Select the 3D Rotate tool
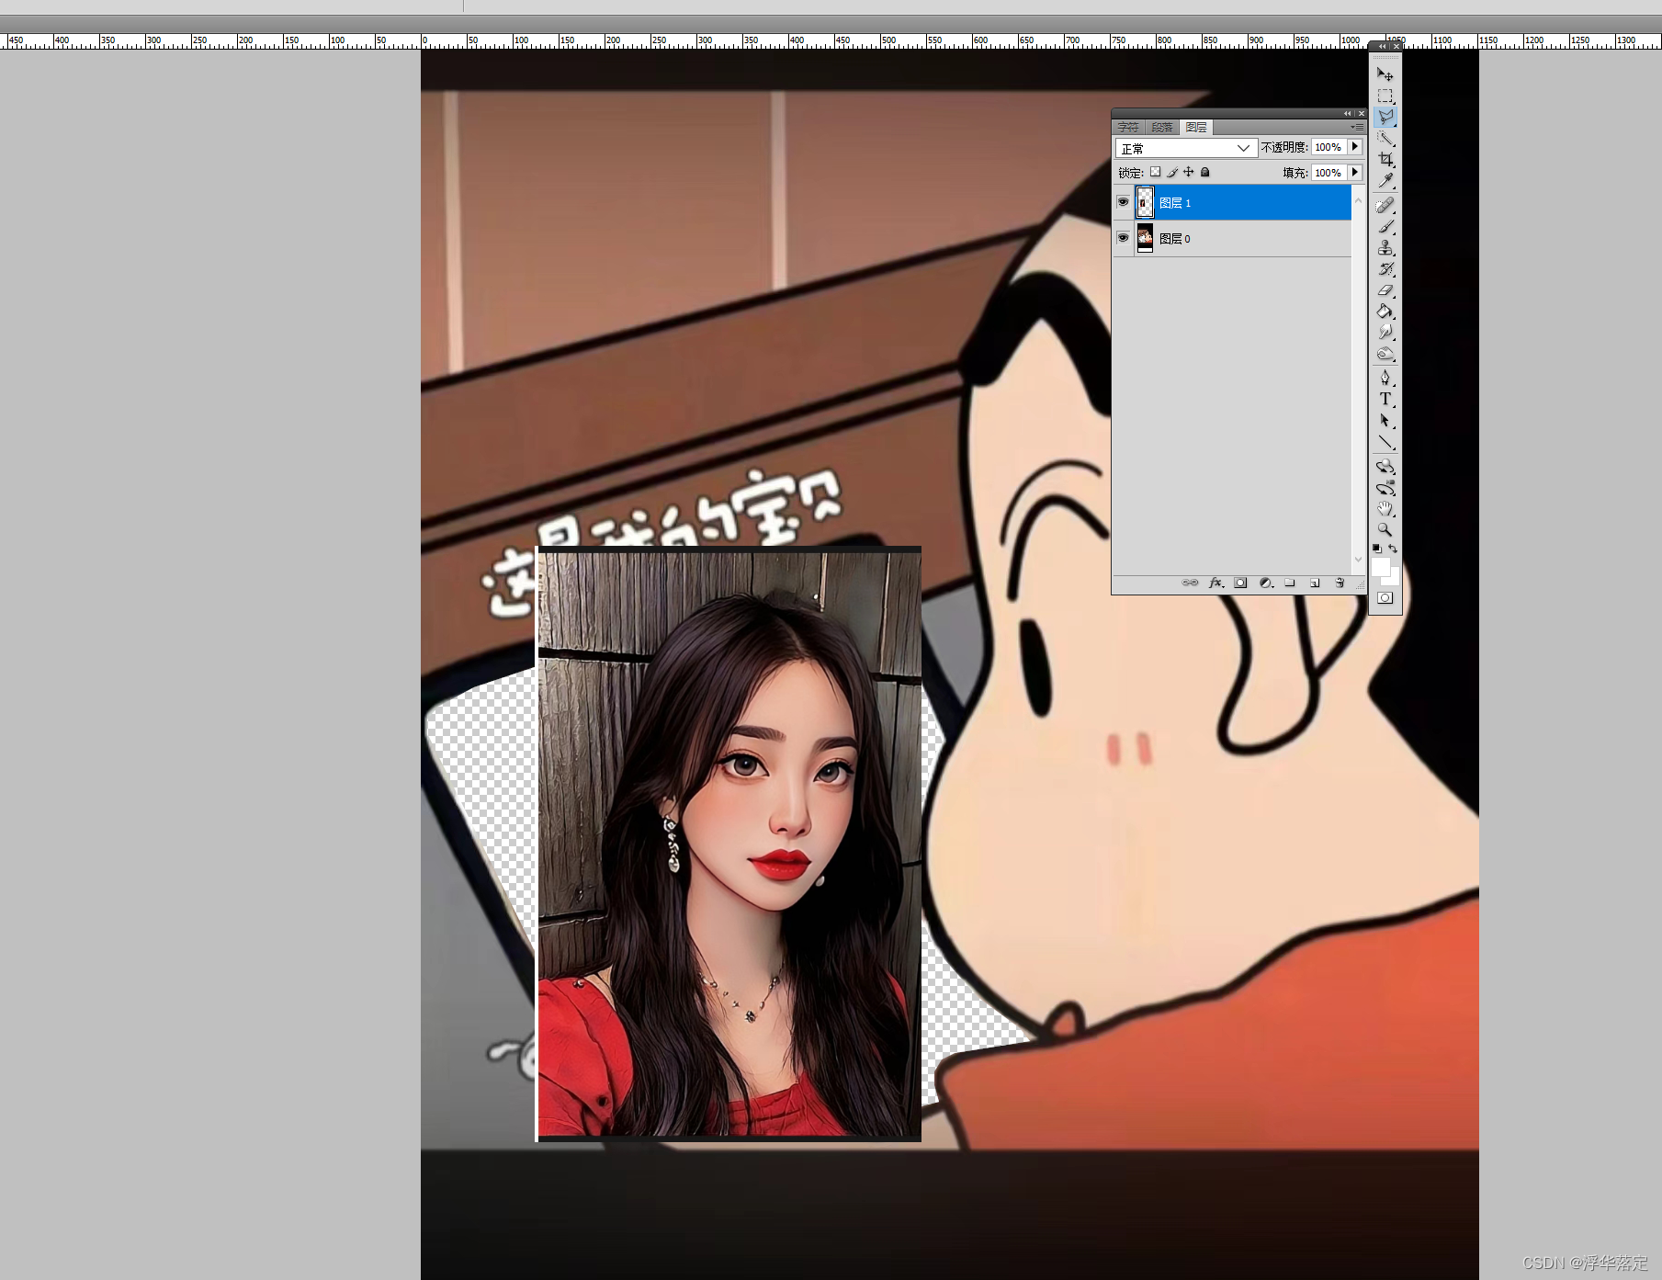Viewport: 1662px width, 1280px height. pos(1385,466)
